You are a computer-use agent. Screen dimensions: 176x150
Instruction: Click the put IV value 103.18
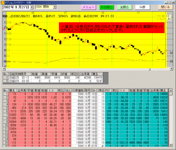click(x=124, y=142)
